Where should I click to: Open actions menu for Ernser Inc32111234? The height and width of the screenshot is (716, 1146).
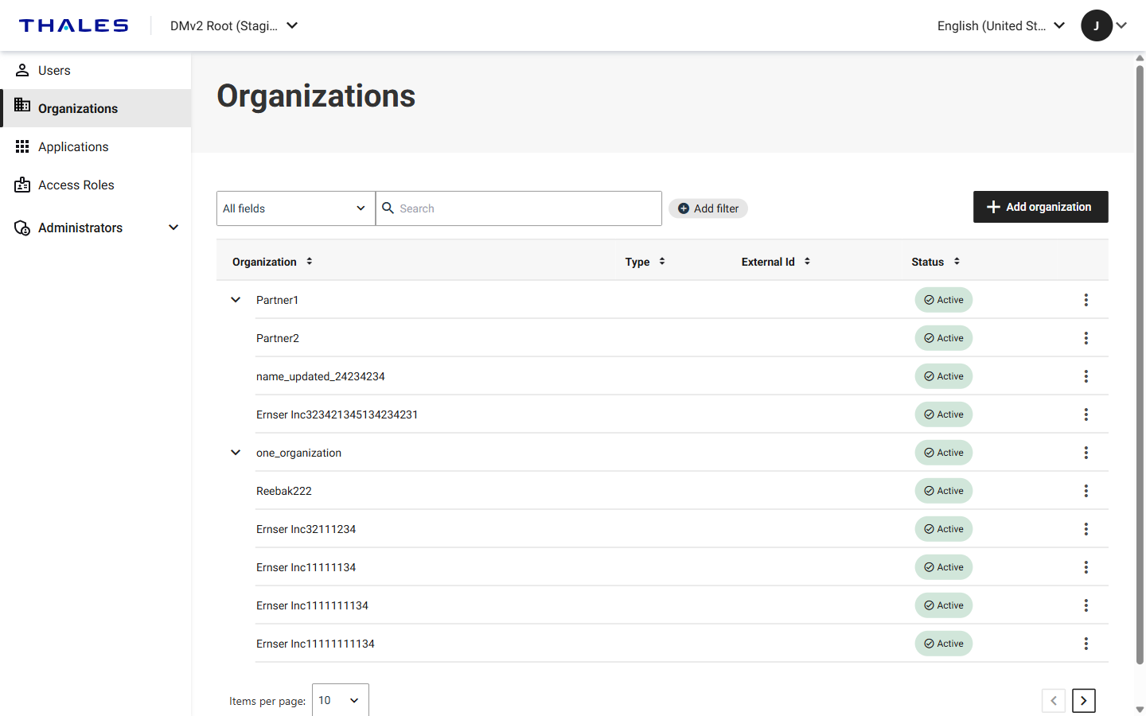[x=1086, y=529]
